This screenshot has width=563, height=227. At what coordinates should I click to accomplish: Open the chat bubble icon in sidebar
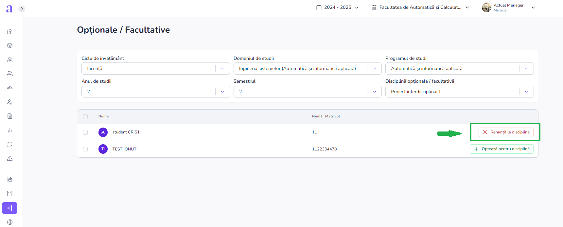tap(10, 144)
